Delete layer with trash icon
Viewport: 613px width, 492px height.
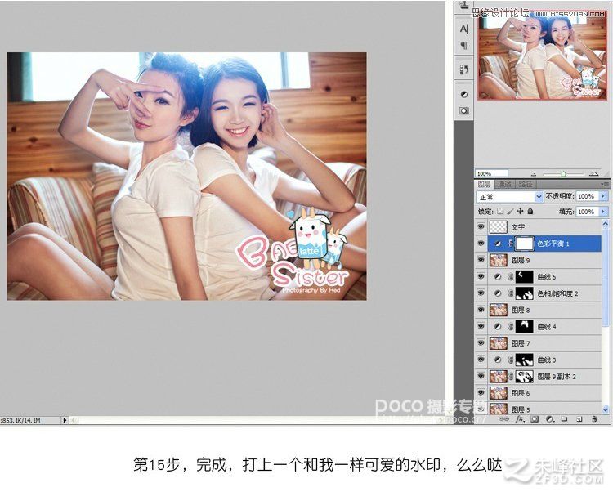coord(594,419)
